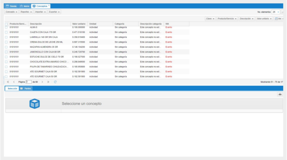Click the blue cube concept icon
Viewport: 287px width, 160px height.
(34, 104)
